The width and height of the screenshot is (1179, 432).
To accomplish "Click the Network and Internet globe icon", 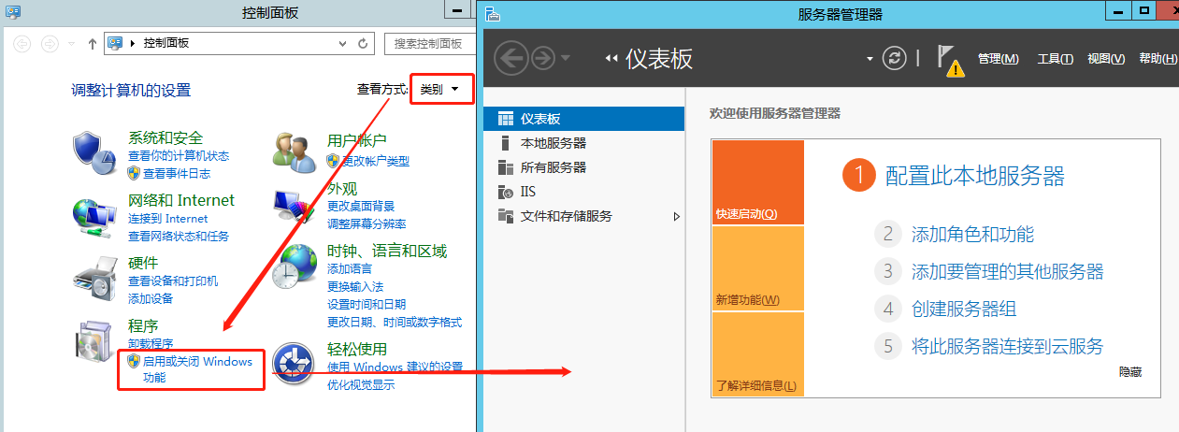I will [96, 216].
